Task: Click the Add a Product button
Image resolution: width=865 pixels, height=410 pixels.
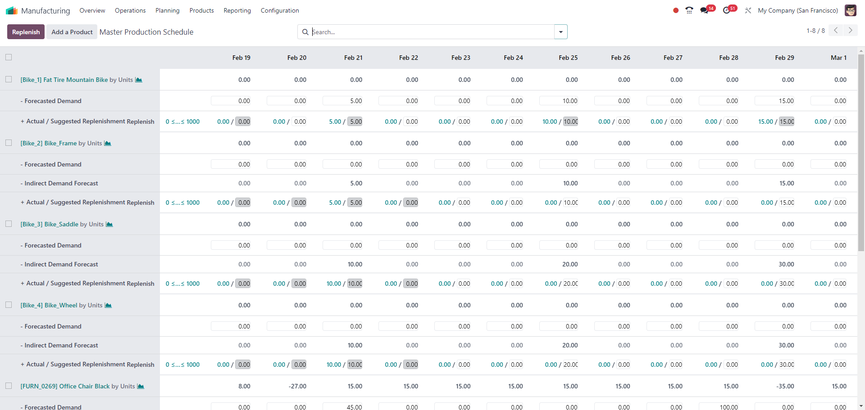Action: (x=72, y=32)
